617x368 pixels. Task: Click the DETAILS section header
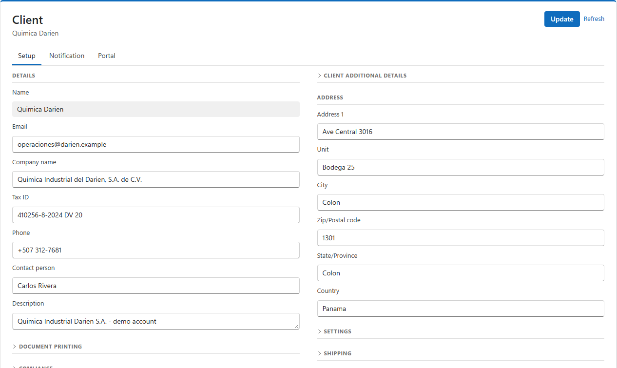pos(24,76)
